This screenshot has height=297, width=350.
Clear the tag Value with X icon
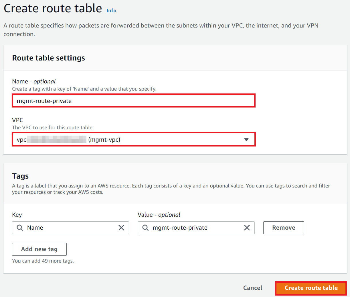[247, 228]
